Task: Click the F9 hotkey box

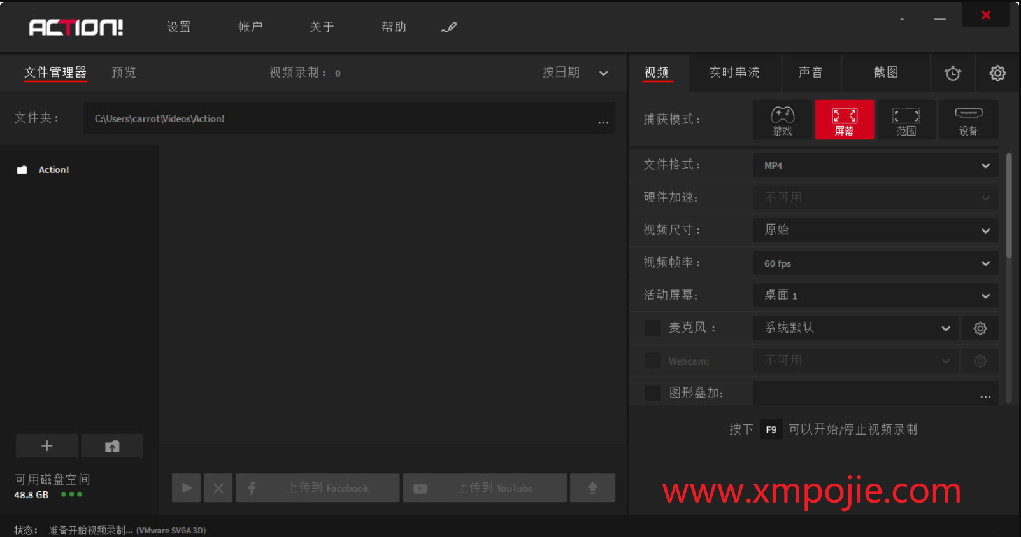Action: pyautogui.click(x=771, y=429)
